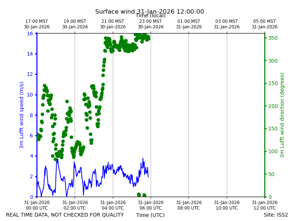Click the blue '0' wind speed tick

pos(31,197)
